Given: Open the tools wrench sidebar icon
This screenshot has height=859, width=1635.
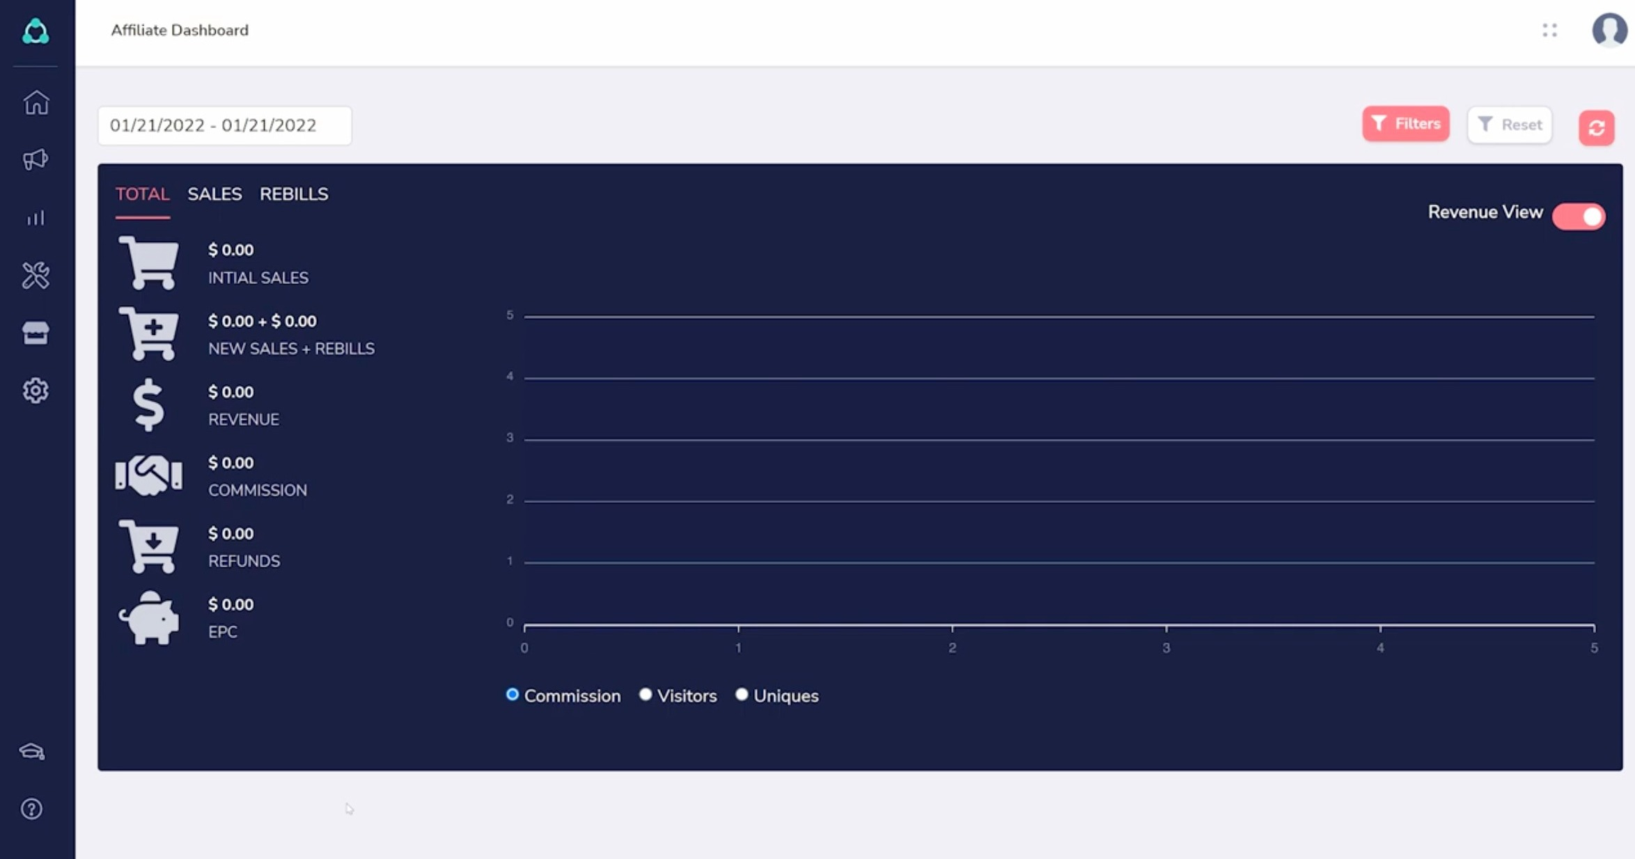Looking at the screenshot, I should [36, 276].
